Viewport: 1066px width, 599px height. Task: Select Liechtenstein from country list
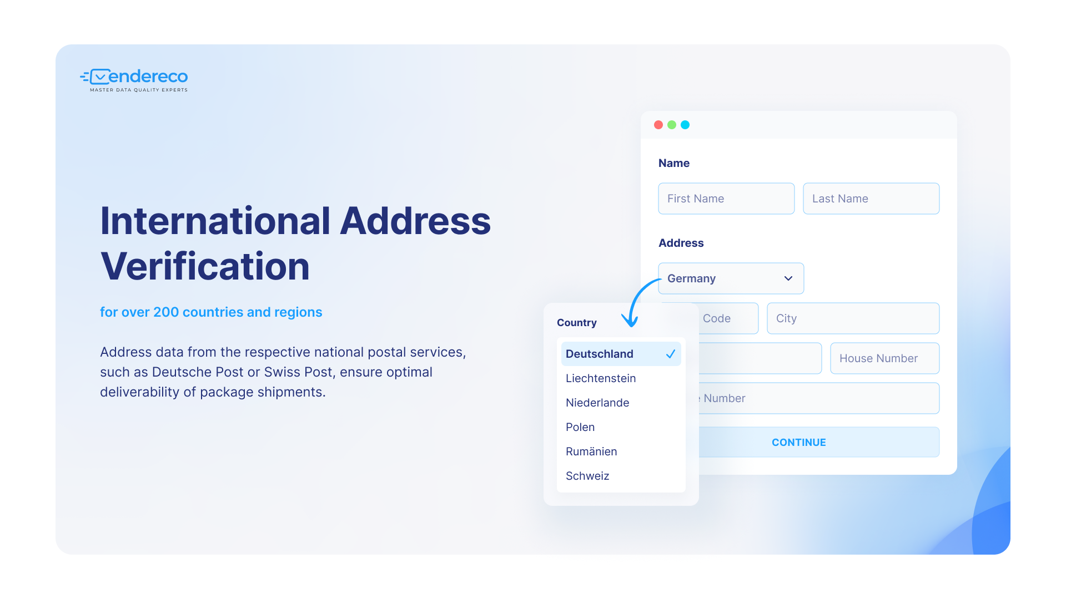599,378
